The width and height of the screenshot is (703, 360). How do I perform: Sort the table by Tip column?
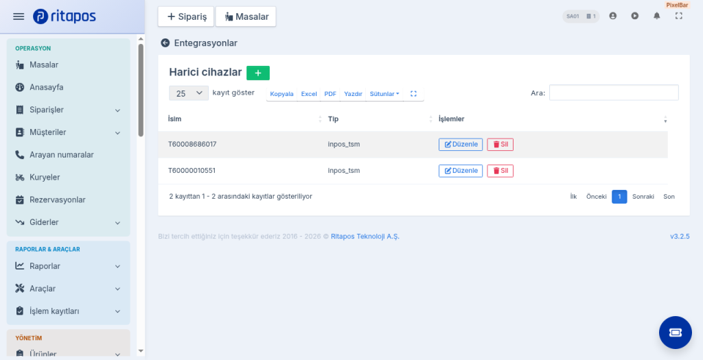click(x=379, y=119)
